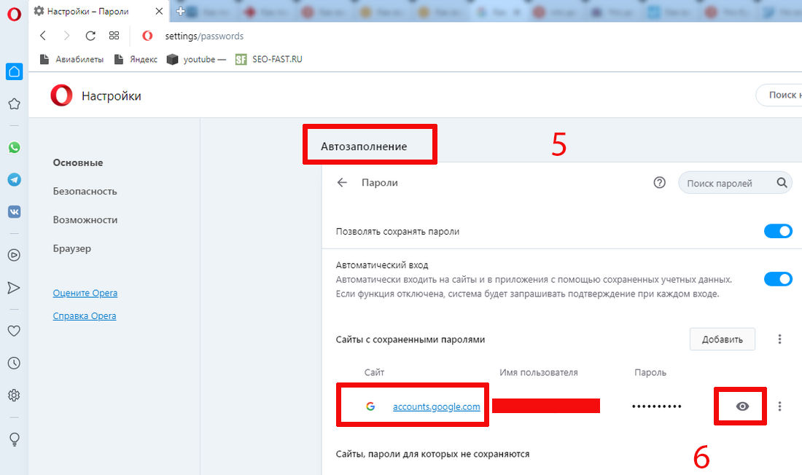The width and height of the screenshot is (802, 475).
Task: Click Добавить password button
Action: pyautogui.click(x=723, y=339)
